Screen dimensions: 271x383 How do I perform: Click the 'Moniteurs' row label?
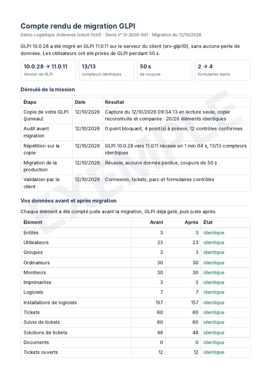point(34,273)
